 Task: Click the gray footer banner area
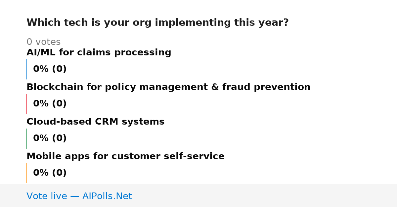click(198, 195)
